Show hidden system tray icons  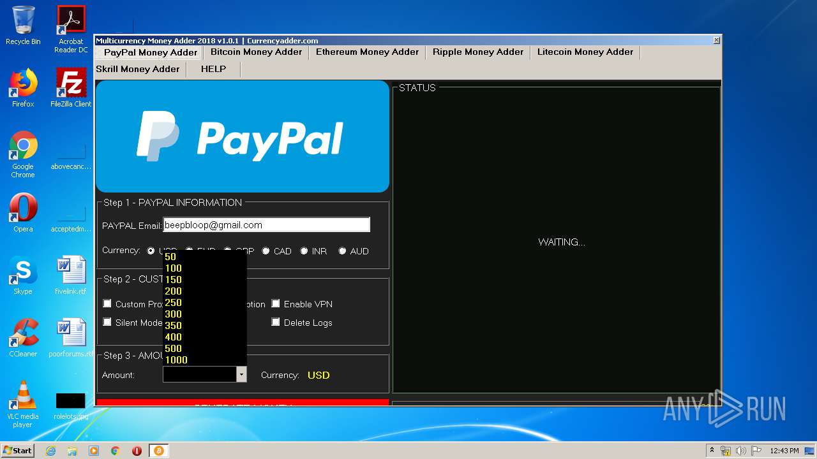click(x=712, y=451)
